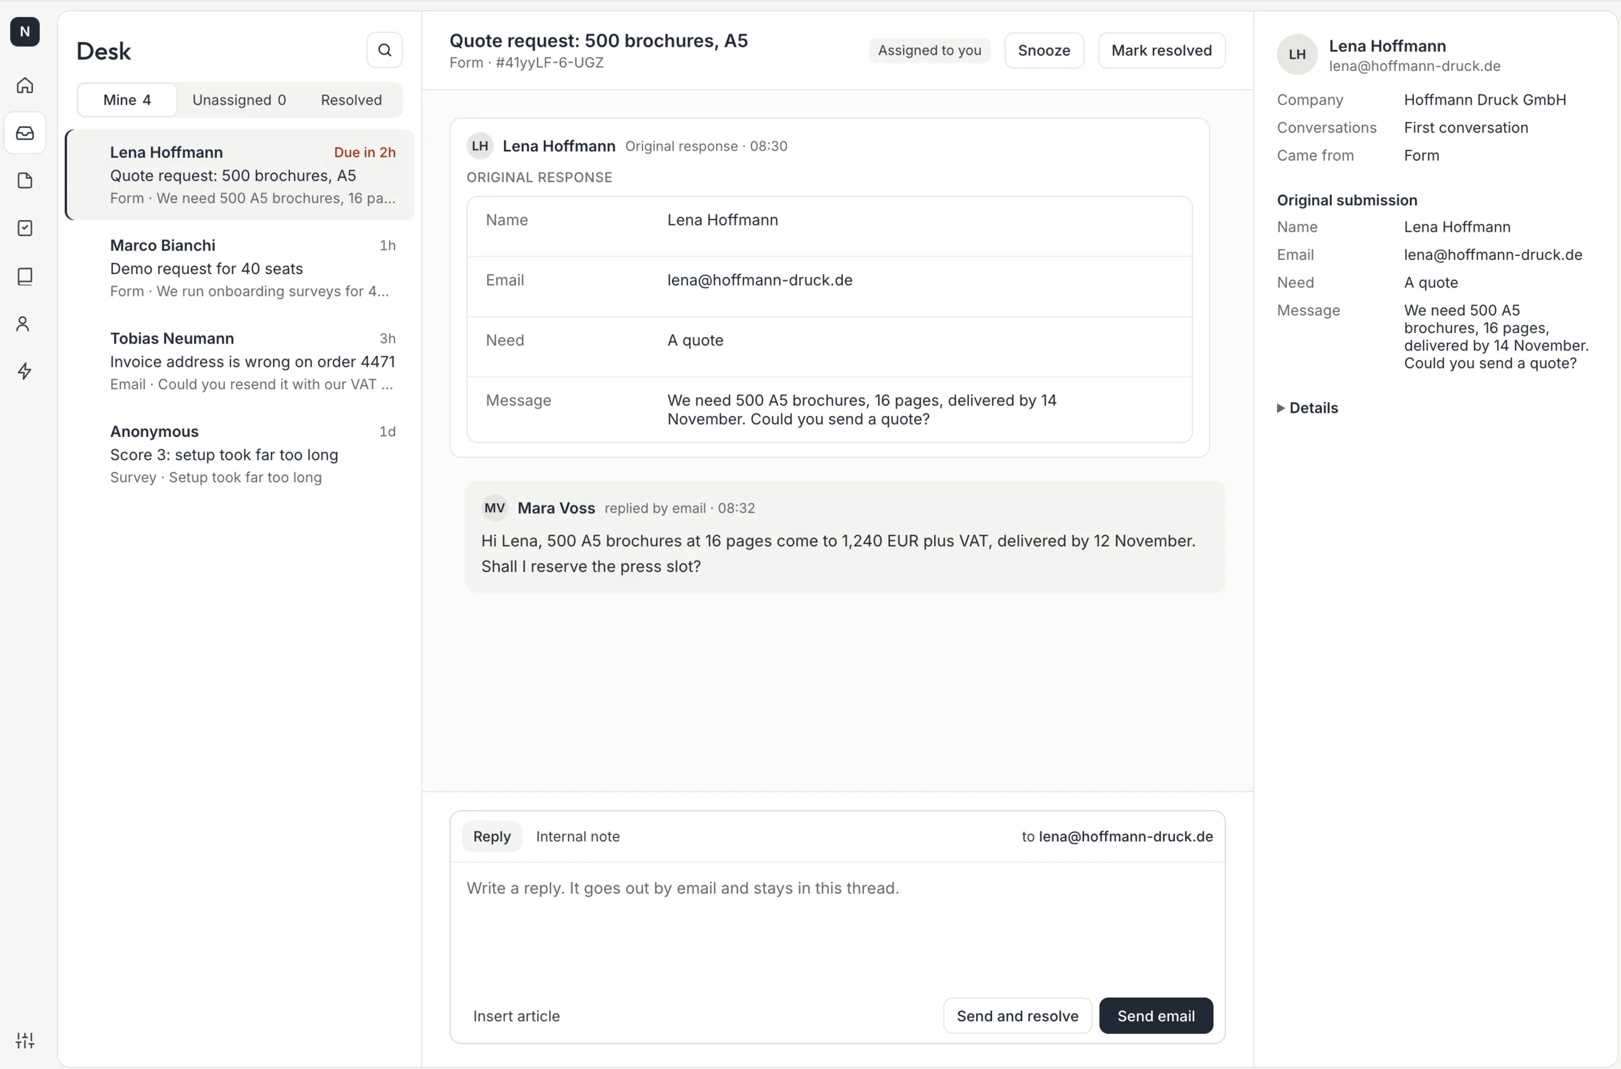Image resolution: width=1621 pixels, height=1069 pixels.
Task: Click the LH avatar in contact panel
Action: pyautogui.click(x=1297, y=55)
